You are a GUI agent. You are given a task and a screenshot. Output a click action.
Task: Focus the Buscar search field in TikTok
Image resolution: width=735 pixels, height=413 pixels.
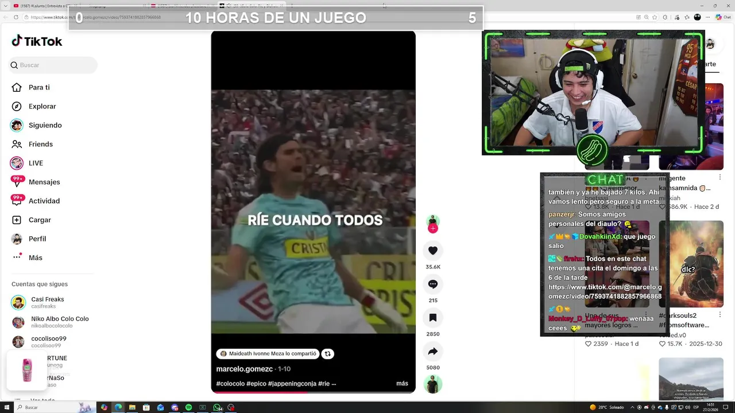click(x=53, y=65)
